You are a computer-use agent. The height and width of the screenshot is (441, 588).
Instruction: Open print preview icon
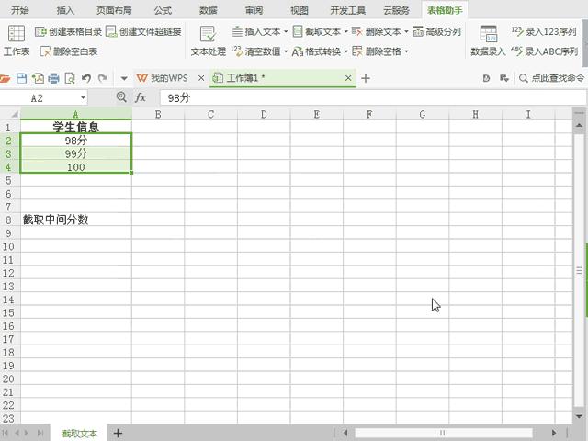click(70, 78)
